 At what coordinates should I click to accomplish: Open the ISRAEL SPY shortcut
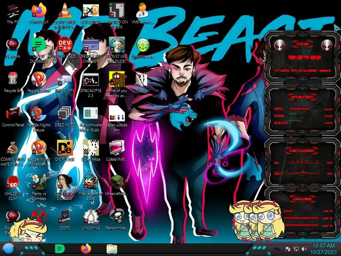65,80
